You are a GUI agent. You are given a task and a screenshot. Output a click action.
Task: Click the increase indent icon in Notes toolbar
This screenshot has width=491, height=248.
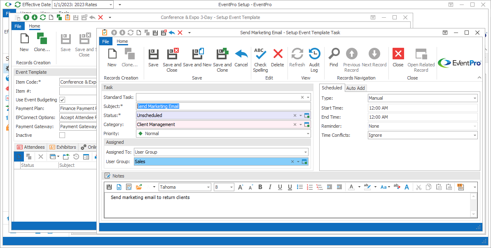click(x=339, y=187)
